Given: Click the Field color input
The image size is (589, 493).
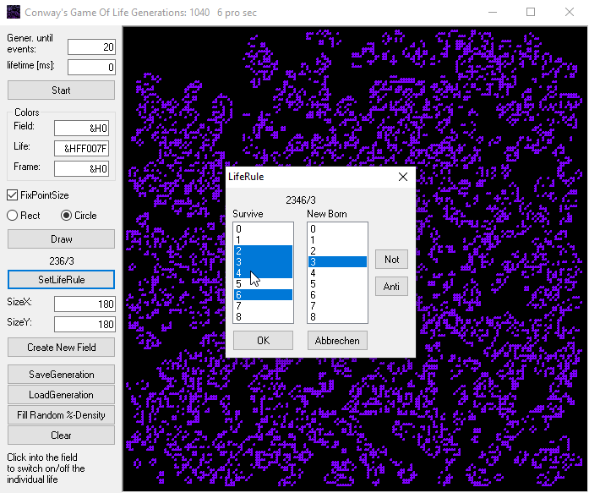Looking at the screenshot, I should point(81,129).
